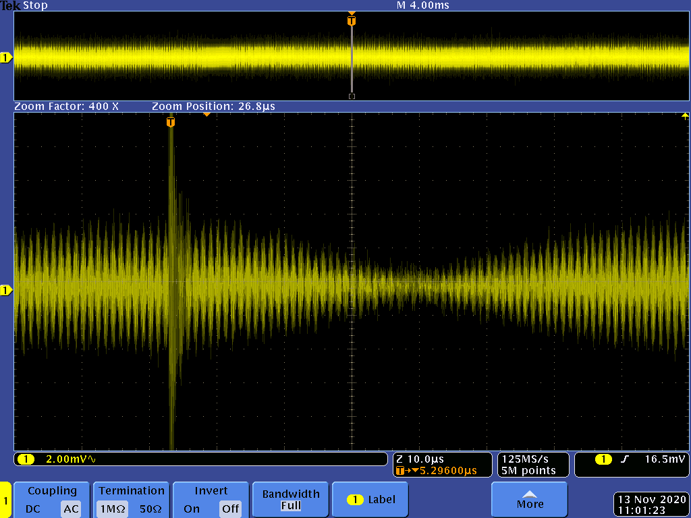The width and height of the screenshot is (691, 518).
Task: Click the trigger T marker in overview waveform
Action: point(351,21)
